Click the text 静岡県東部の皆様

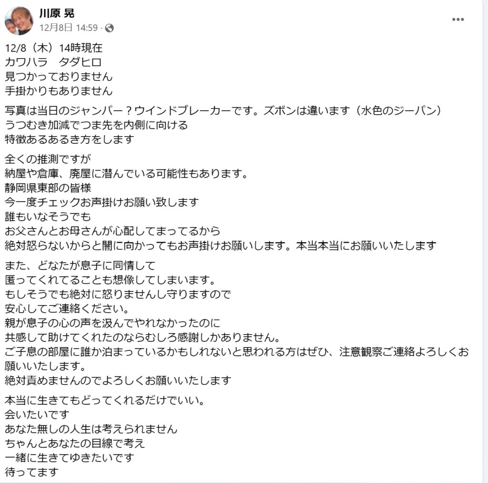[x=48, y=187]
